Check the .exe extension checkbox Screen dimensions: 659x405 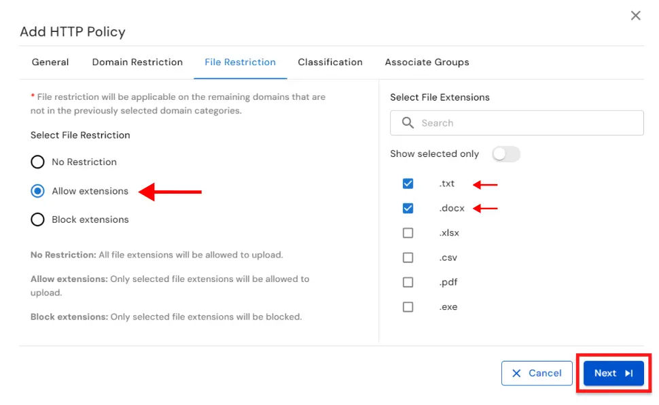coord(408,307)
